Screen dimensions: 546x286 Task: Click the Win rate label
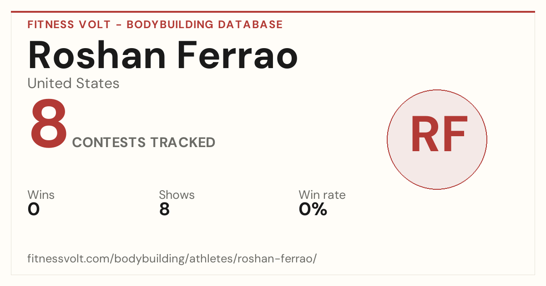tap(322, 195)
